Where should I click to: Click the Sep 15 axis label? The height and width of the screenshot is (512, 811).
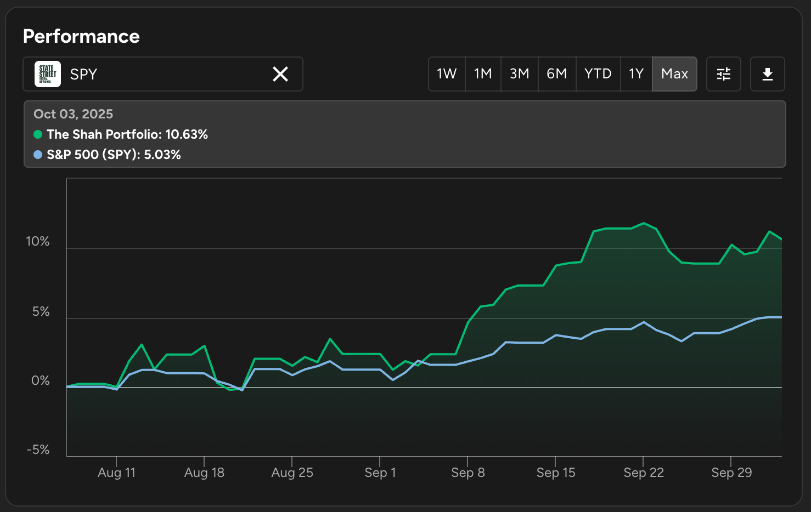[x=555, y=473]
